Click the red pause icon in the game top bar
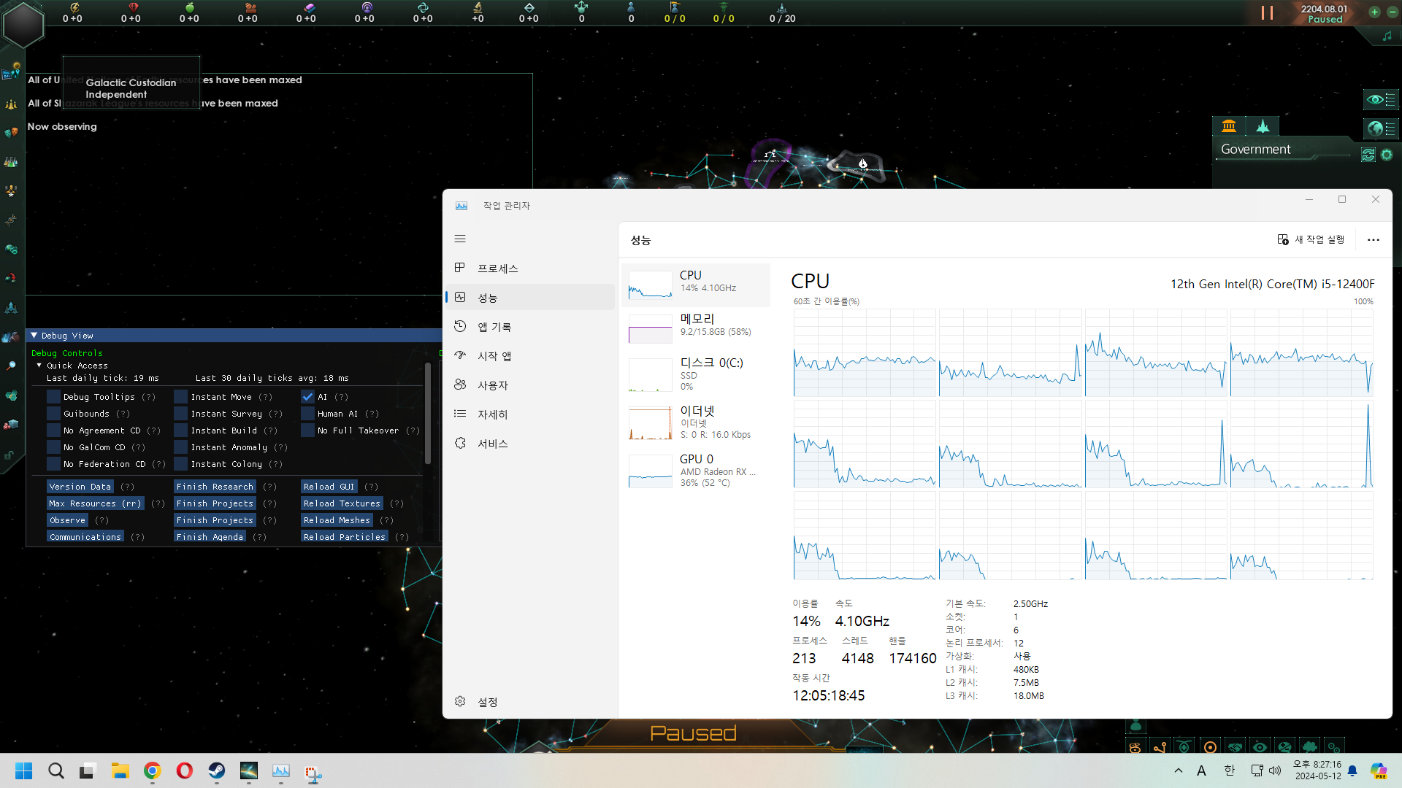 [1267, 13]
